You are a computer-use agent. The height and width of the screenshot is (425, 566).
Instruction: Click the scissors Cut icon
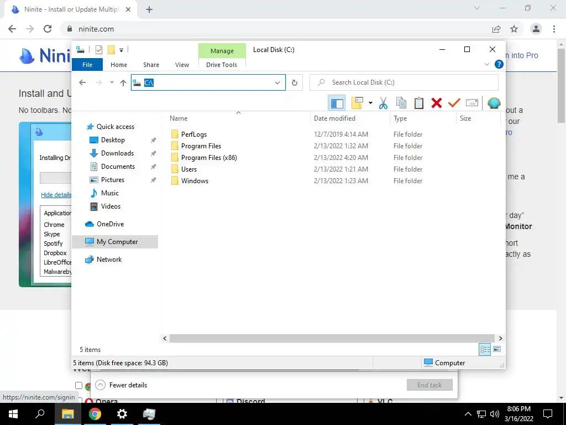pos(384,103)
